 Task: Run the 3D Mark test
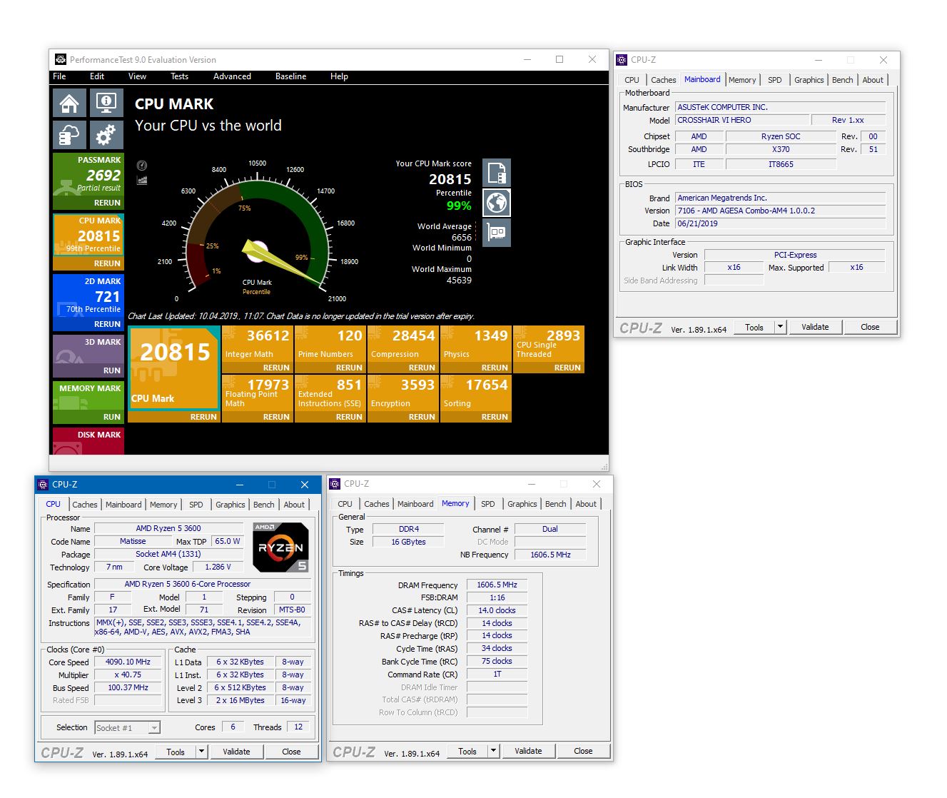pyautogui.click(x=112, y=370)
